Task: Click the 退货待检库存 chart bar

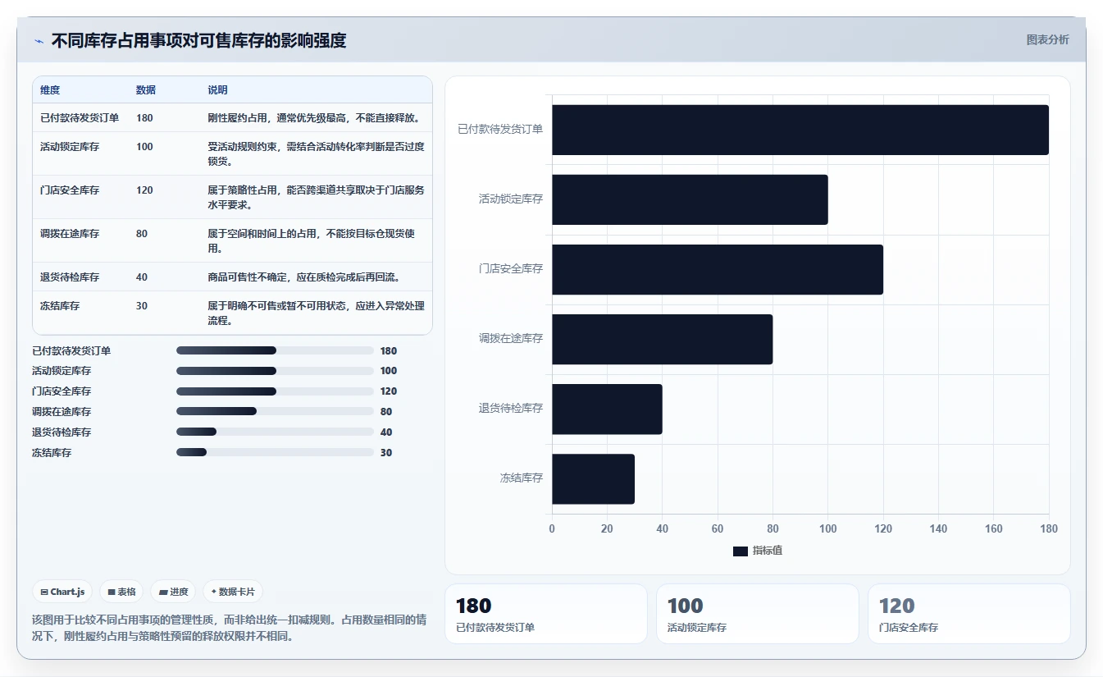Action: click(x=607, y=409)
